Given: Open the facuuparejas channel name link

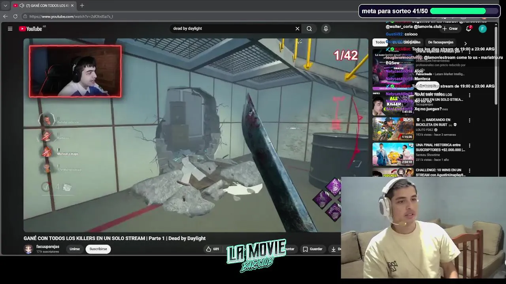Looking at the screenshot, I should 48,247.
